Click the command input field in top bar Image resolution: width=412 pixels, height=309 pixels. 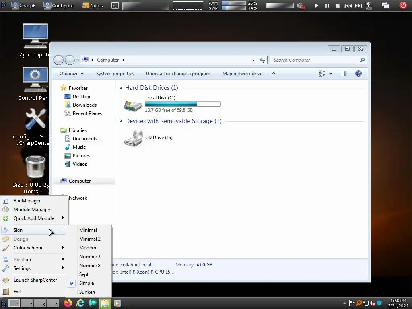pos(146,6)
